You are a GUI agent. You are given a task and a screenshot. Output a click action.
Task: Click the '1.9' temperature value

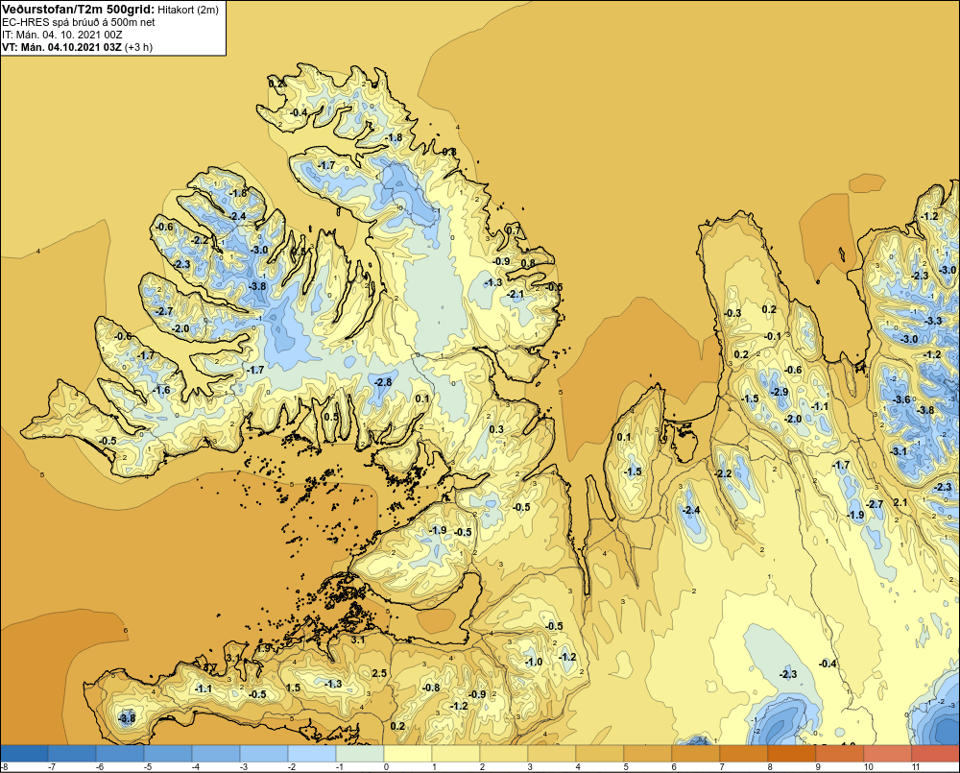pos(263,648)
